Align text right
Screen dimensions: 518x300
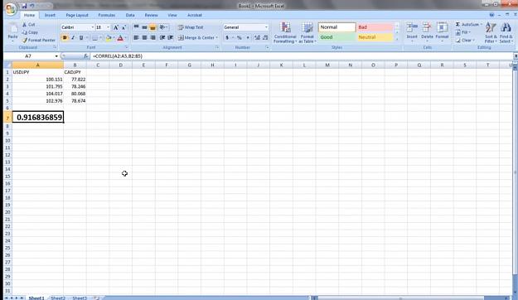tap(152, 37)
